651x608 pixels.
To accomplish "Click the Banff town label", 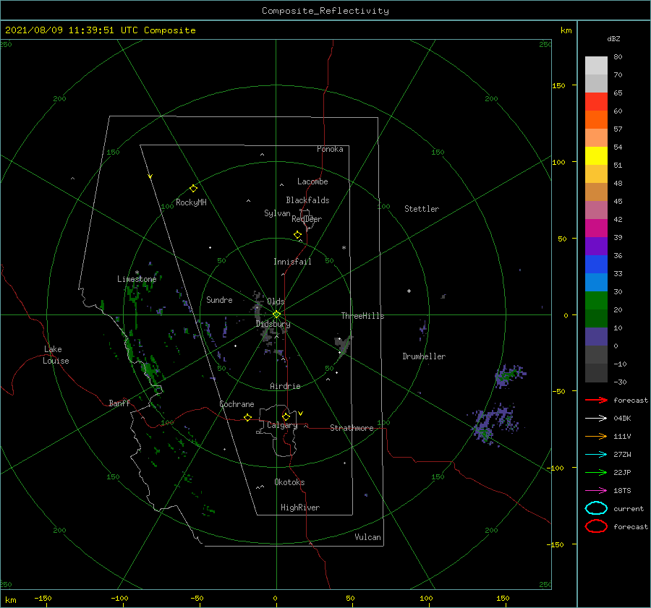I will [x=119, y=403].
